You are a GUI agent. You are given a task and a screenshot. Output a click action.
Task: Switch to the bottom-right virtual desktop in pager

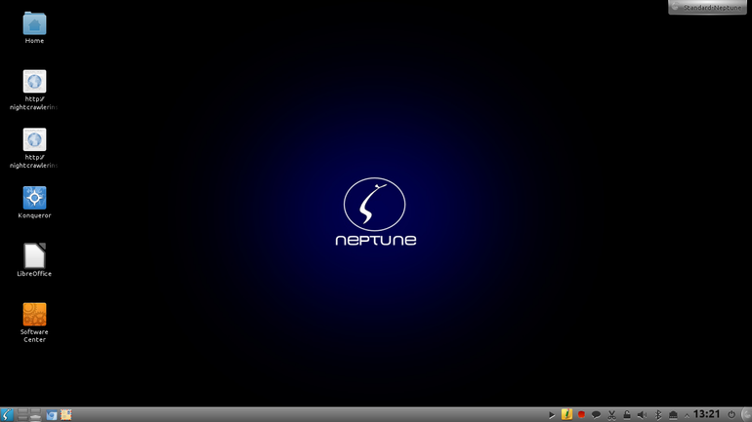point(35,418)
